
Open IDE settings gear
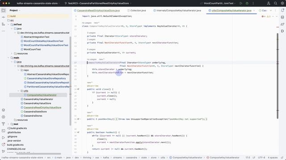(x=282, y=3)
